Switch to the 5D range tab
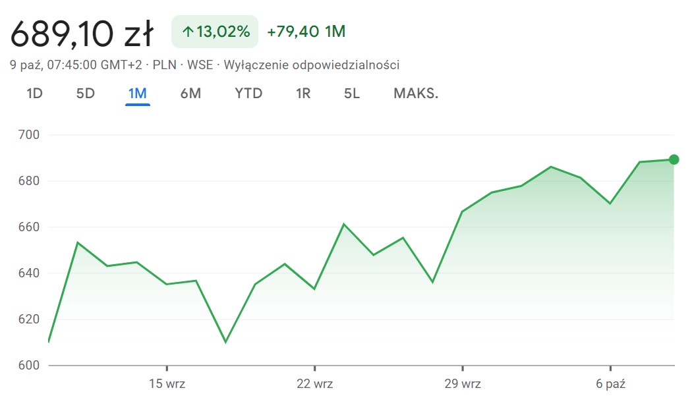The width and height of the screenshot is (690, 415). pyautogui.click(x=86, y=94)
